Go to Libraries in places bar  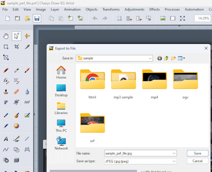(x=61, y=108)
